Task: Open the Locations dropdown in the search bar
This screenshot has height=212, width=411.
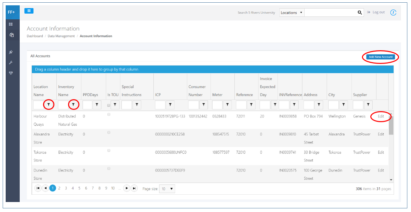Action: [x=291, y=12]
